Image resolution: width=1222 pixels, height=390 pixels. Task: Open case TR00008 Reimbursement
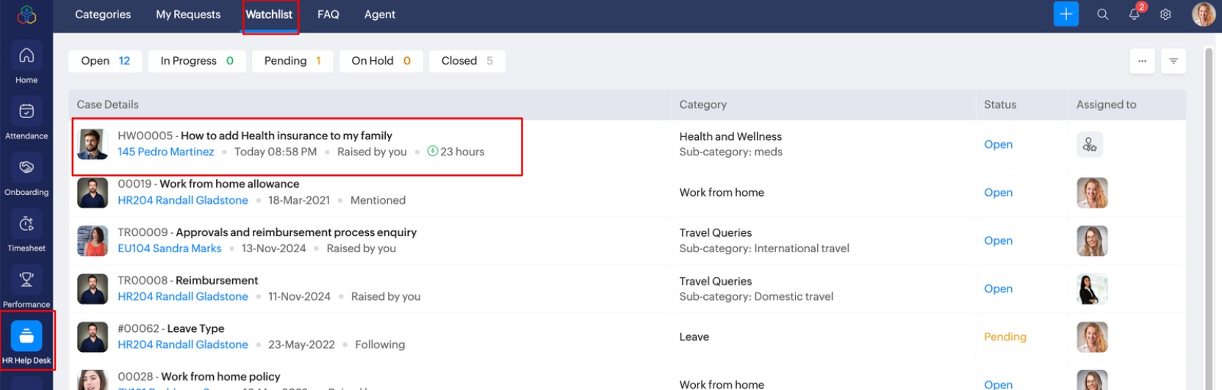pyautogui.click(x=217, y=280)
